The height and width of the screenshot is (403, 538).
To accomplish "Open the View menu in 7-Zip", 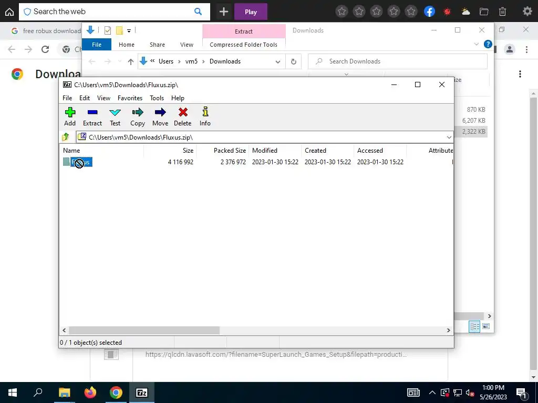I will point(104,98).
